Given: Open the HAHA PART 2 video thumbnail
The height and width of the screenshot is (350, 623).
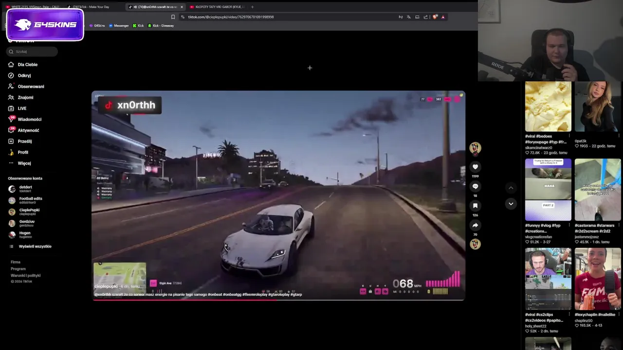Looking at the screenshot, I should click(x=548, y=190).
